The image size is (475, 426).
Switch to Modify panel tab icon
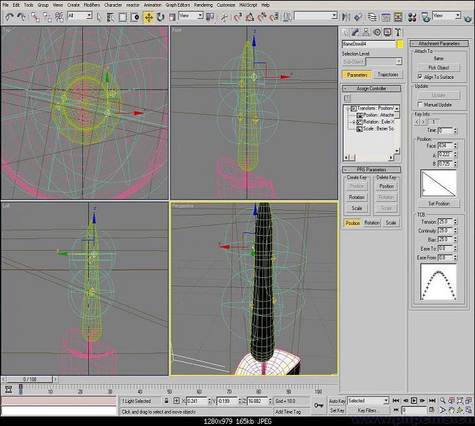coord(355,32)
